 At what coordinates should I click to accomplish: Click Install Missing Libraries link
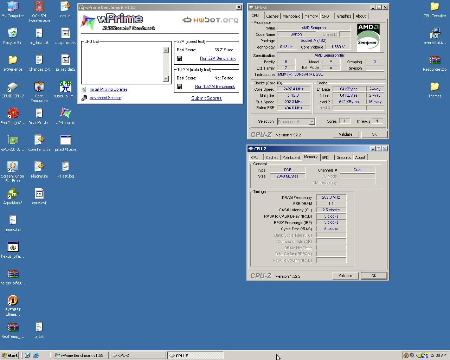[108, 89]
